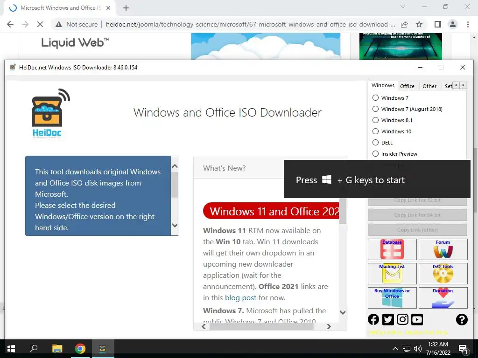This screenshot has width=478, height=358.
Task: Click the Chrome address bar URL
Action: (x=250, y=24)
